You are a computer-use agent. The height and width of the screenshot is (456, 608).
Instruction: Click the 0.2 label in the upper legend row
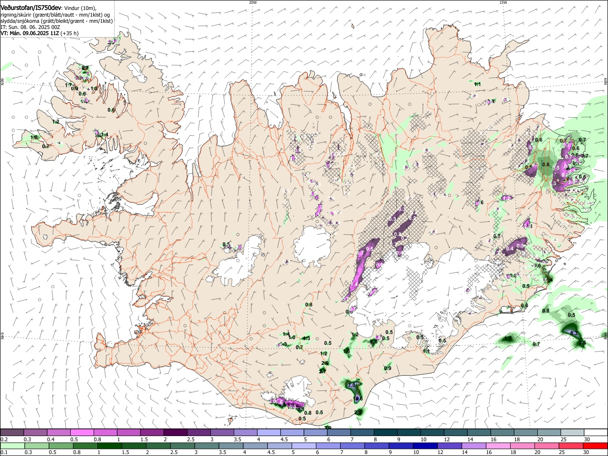click(4, 439)
